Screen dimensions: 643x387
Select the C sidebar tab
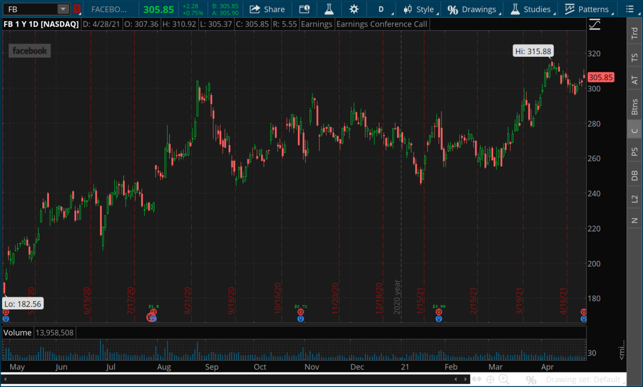(x=634, y=130)
